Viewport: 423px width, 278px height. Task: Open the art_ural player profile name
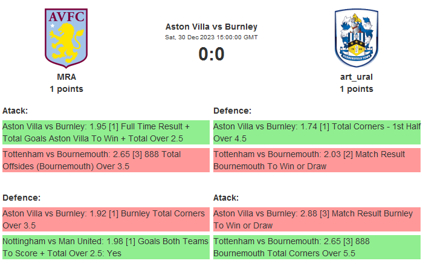(x=357, y=77)
